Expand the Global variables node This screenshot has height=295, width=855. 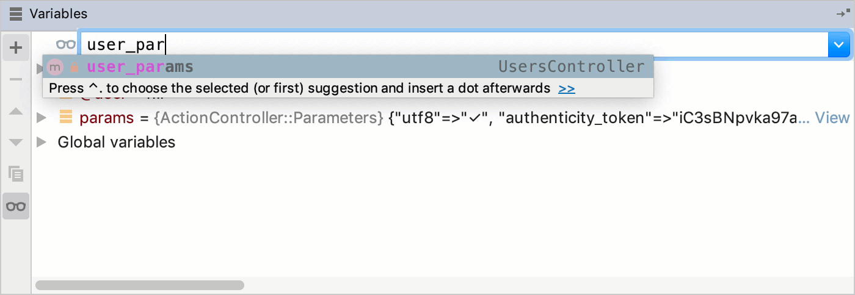42,142
